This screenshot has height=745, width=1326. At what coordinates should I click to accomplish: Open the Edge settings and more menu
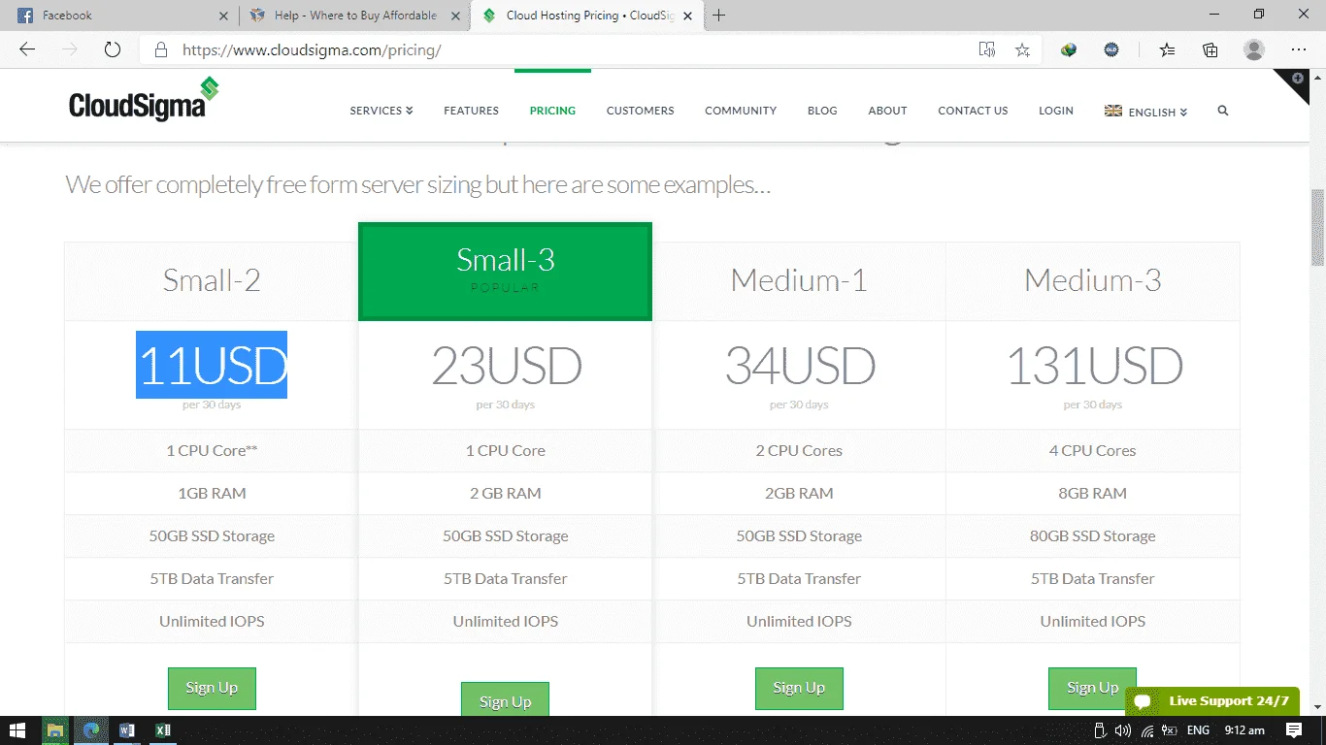click(1299, 49)
